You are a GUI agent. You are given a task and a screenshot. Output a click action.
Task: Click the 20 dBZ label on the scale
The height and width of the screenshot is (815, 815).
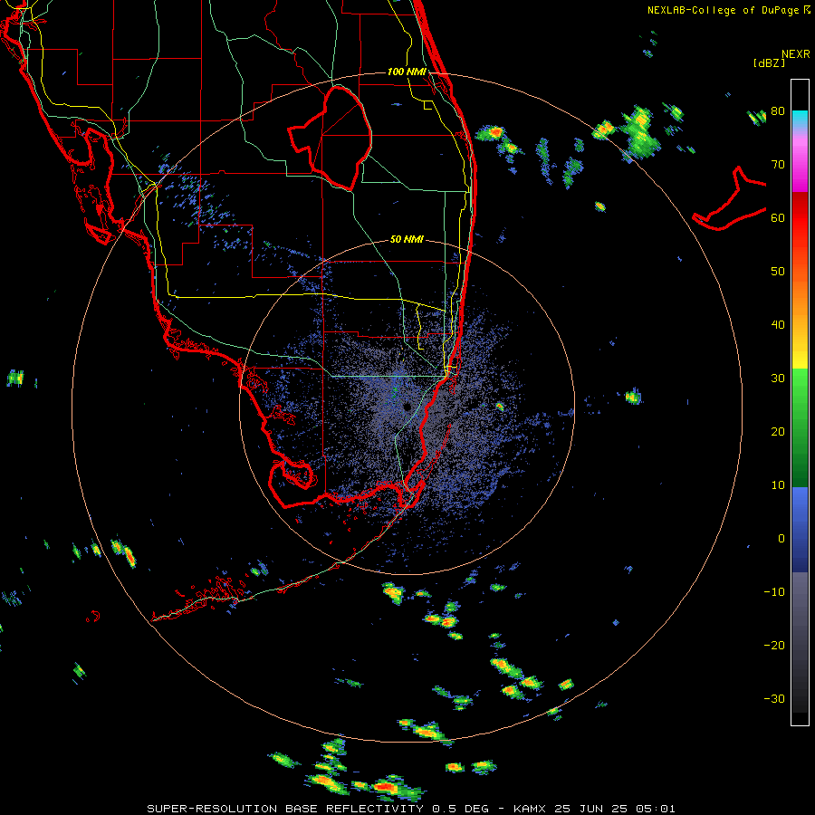[x=778, y=432]
